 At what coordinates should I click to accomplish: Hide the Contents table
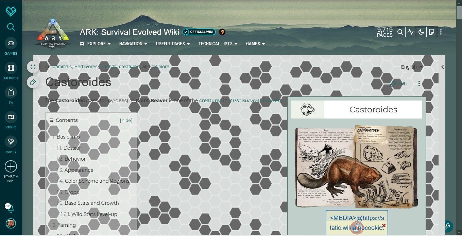pyautogui.click(x=126, y=120)
